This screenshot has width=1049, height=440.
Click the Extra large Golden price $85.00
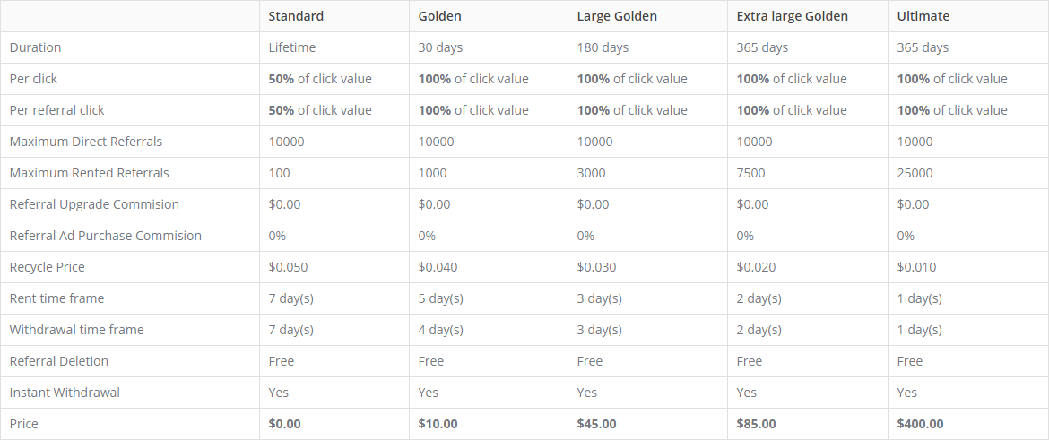(756, 424)
